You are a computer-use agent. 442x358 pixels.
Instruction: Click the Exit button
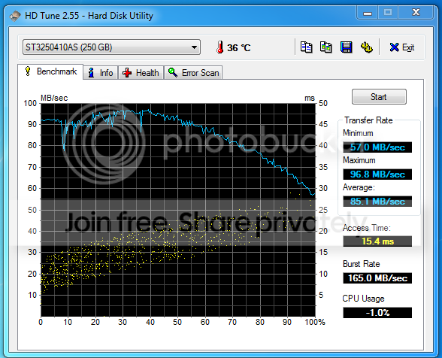[402, 47]
